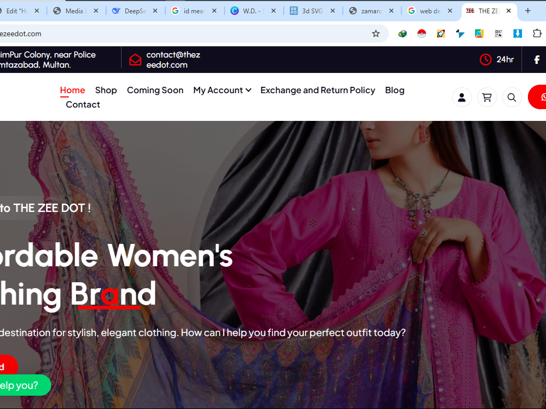Switch to the "id mean" Google tab
The width and height of the screenshot is (546, 409).
194,11
